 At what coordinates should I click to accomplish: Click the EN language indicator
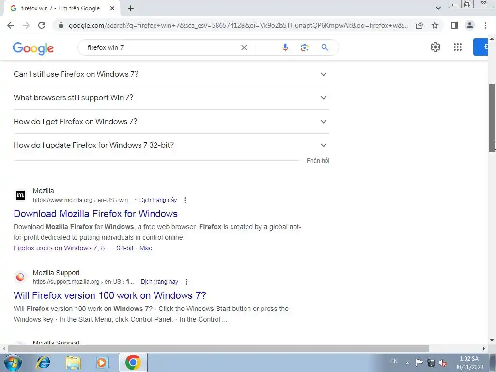(x=394, y=361)
